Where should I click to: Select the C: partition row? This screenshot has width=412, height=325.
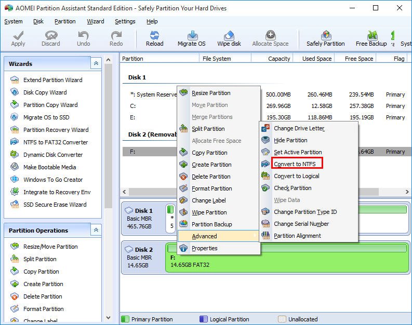266,106
